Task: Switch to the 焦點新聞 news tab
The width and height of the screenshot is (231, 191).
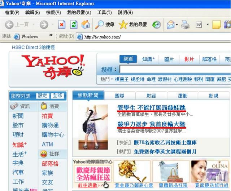Action: click(88, 95)
